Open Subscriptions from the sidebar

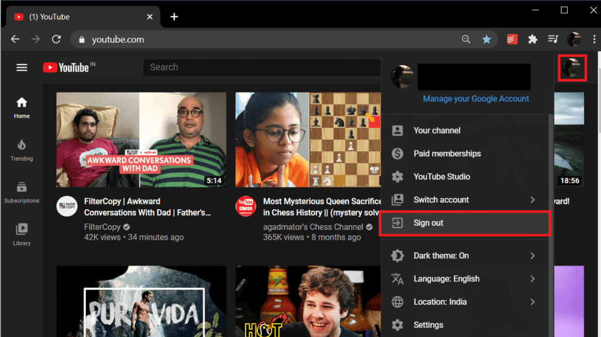(22, 192)
